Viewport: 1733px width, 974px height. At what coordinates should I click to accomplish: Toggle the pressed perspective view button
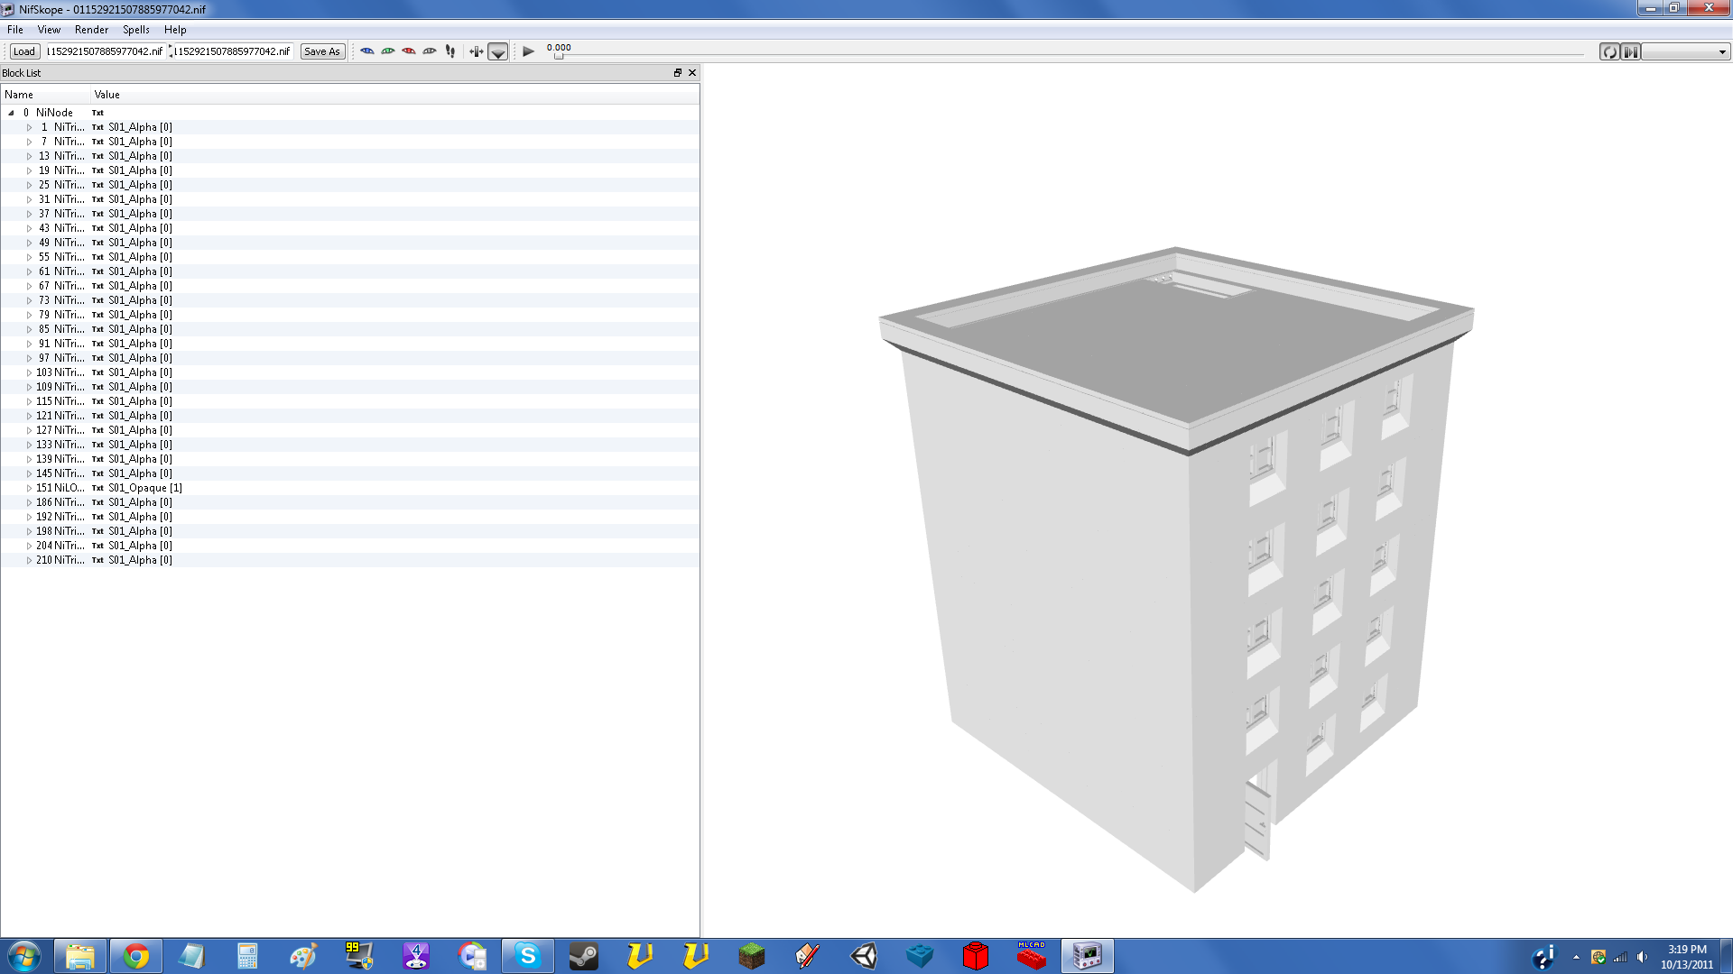coord(498,51)
